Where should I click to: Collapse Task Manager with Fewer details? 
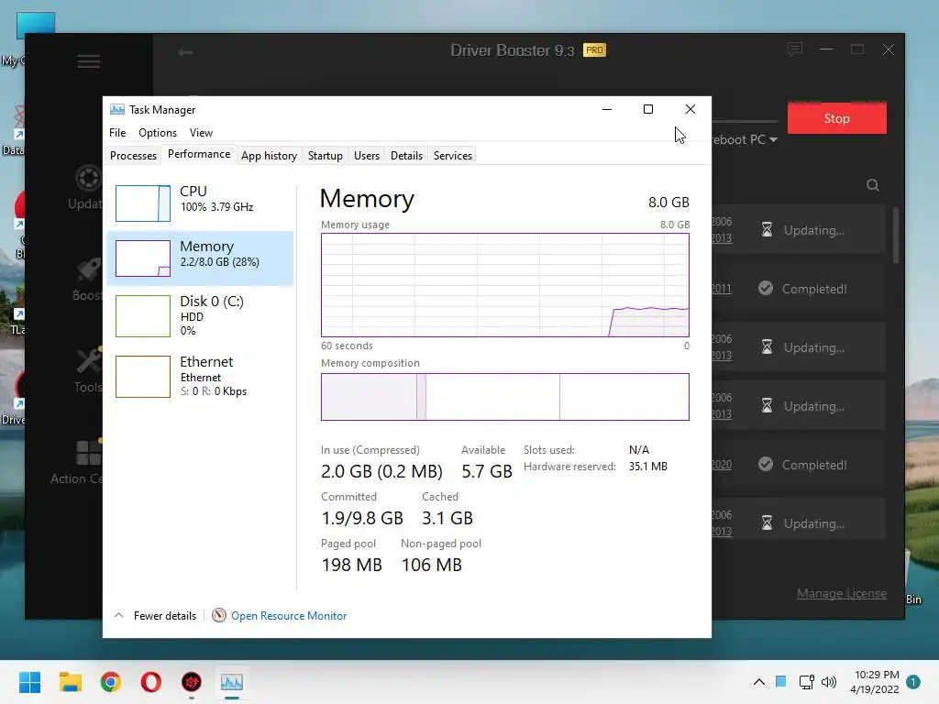[x=155, y=615]
